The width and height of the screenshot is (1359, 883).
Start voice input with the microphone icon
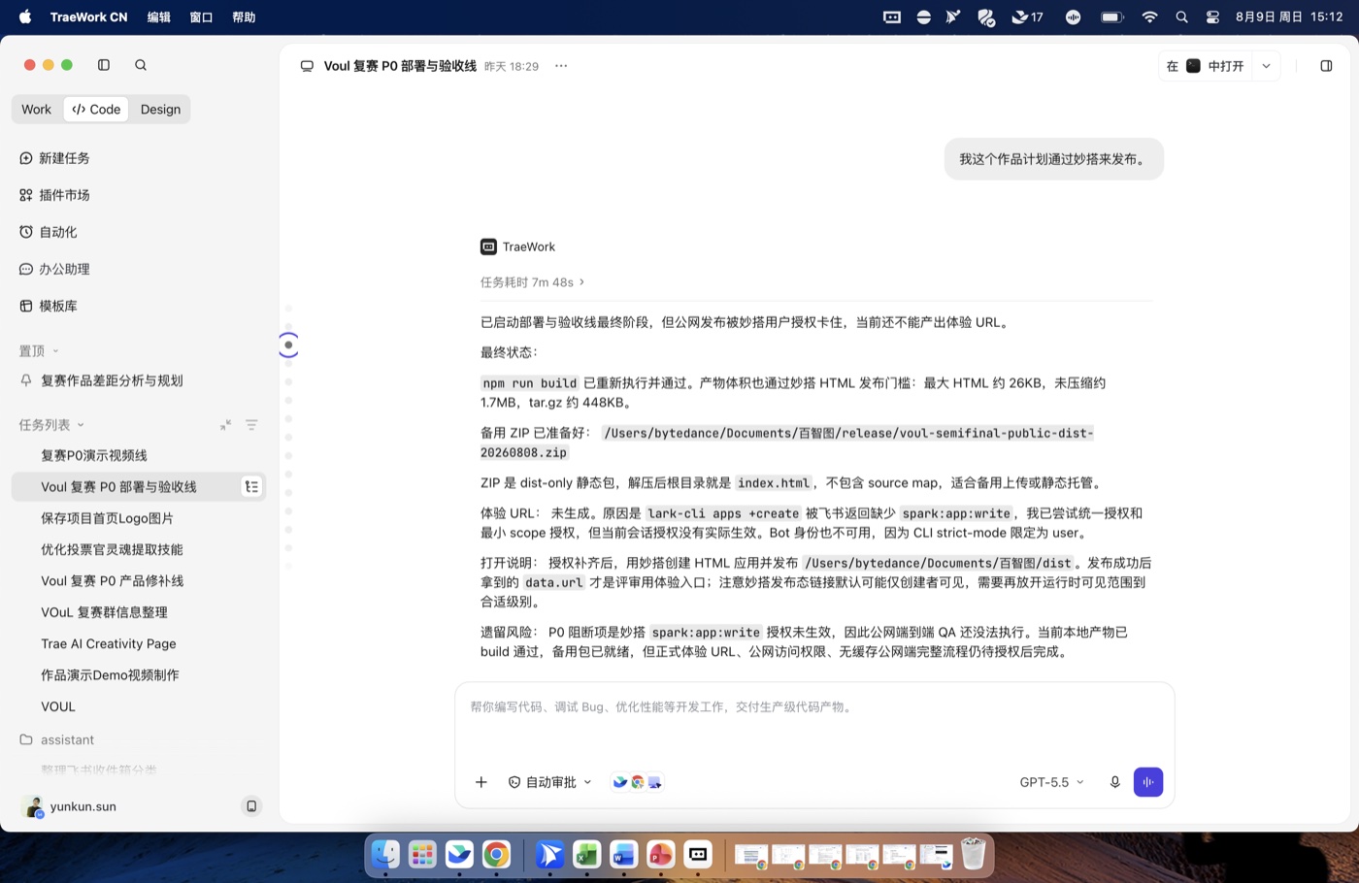click(1114, 782)
